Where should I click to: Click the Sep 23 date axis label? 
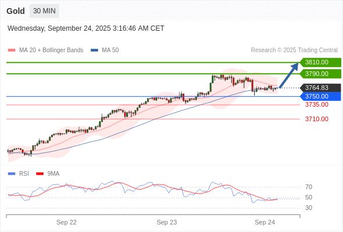tap(167, 222)
